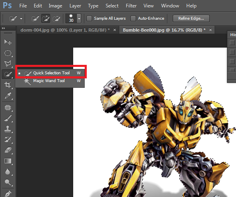
Task: Click Subtract from Selection mode icon
Action: point(56,18)
